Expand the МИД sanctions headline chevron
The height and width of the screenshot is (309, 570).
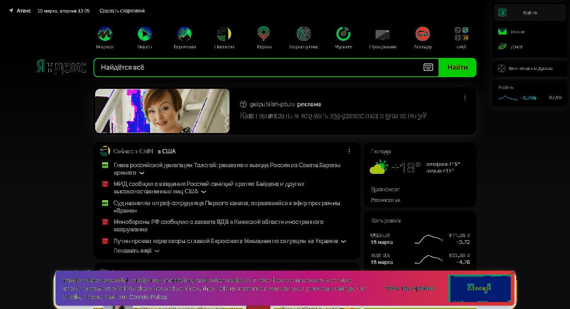tap(204, 192)
